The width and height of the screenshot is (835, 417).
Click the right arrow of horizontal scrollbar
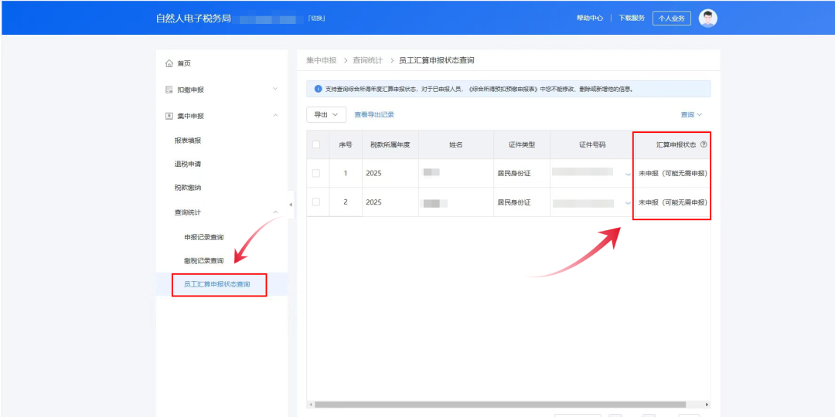click(x=707, y=404)
